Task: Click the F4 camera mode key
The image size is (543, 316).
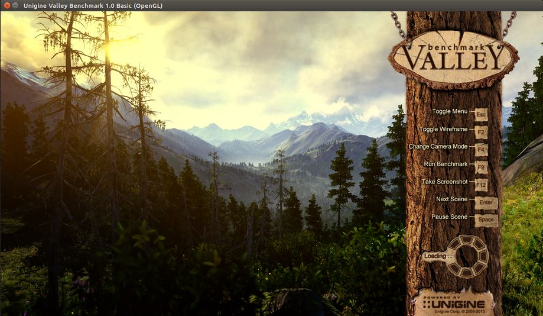Action: click(x=481, y=150)
